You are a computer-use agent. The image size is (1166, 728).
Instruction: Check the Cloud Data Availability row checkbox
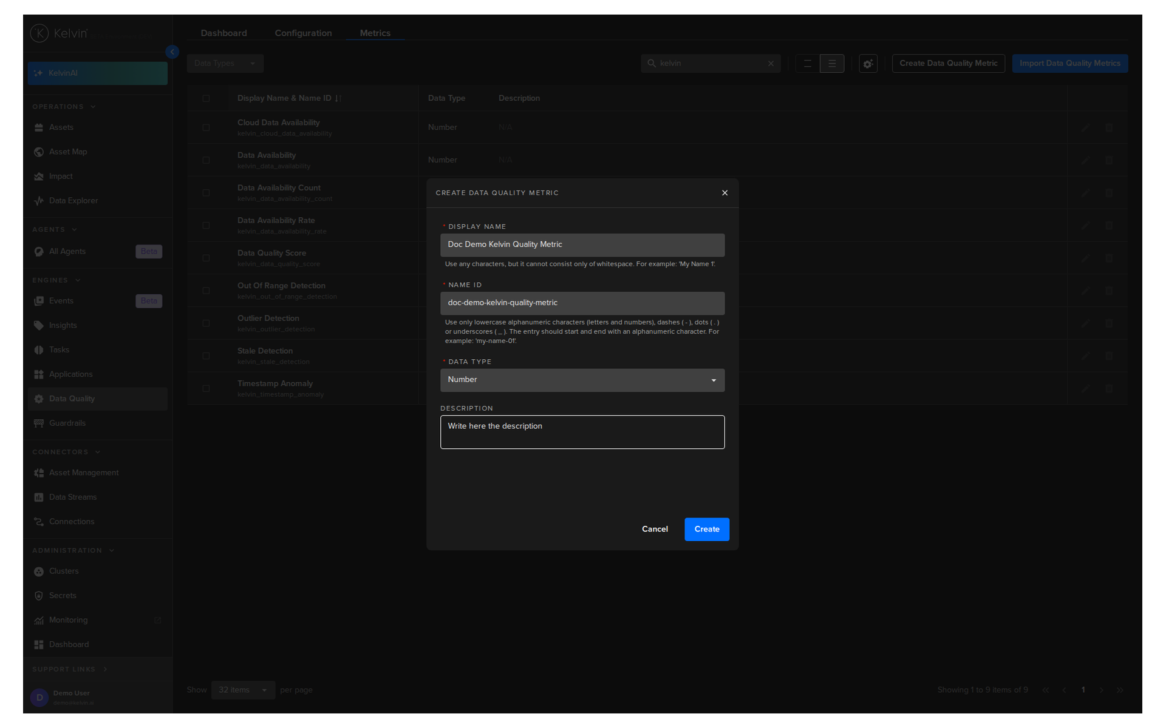(206, 127)
